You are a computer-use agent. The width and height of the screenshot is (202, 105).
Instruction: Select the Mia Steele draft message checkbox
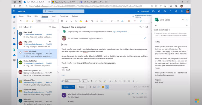tap(20, 53)
